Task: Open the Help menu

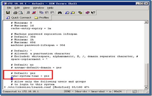Action: [50, 8]
